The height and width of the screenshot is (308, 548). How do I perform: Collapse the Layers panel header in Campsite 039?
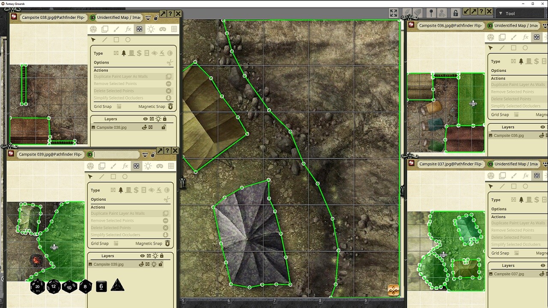[109, 256]
